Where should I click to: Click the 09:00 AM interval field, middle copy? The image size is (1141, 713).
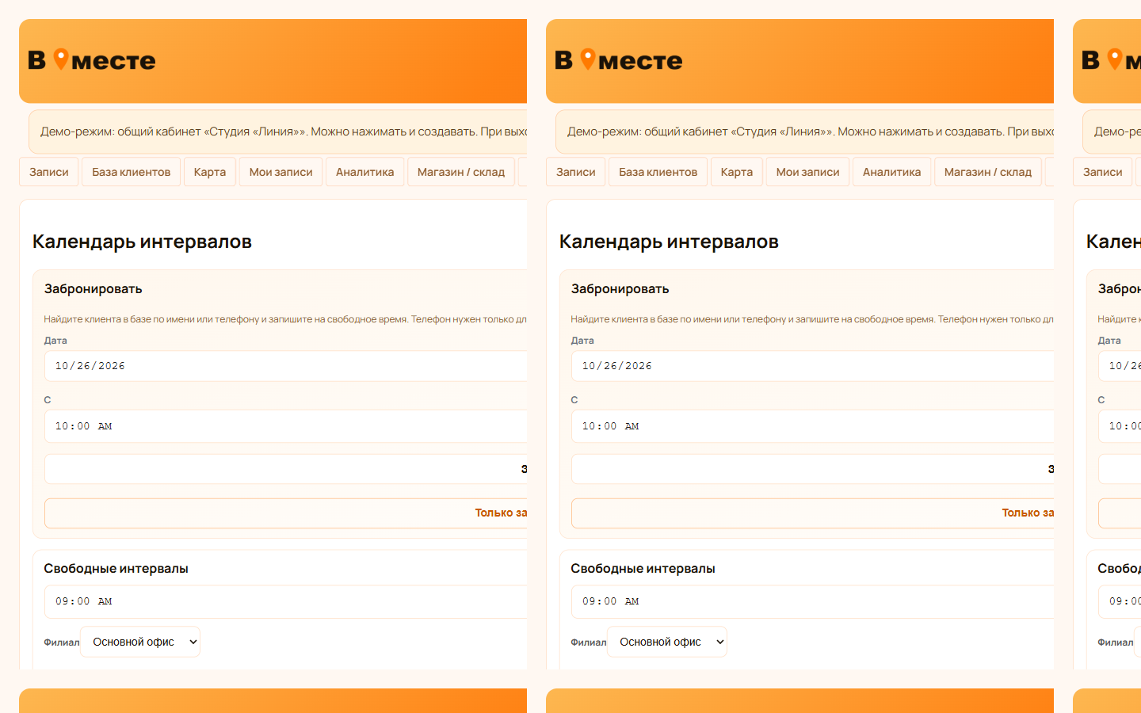pos(812,601)
